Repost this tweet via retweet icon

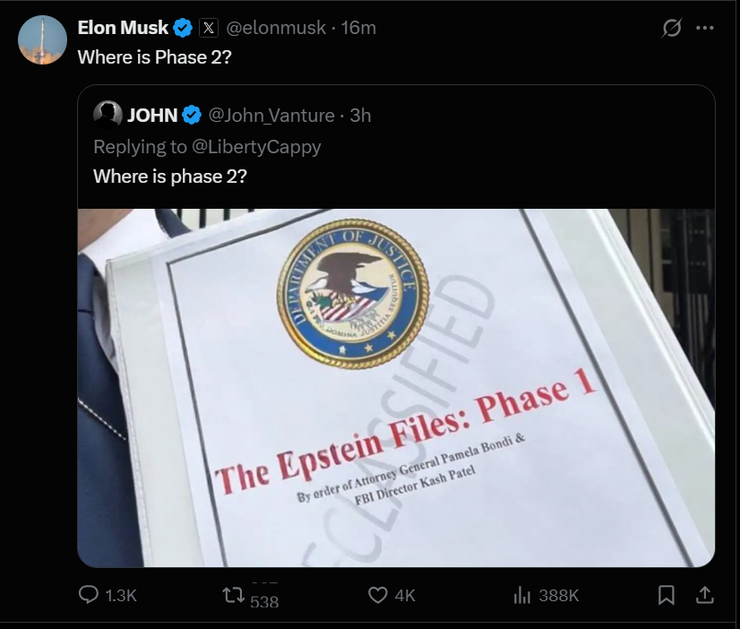(x=233, y=595)
